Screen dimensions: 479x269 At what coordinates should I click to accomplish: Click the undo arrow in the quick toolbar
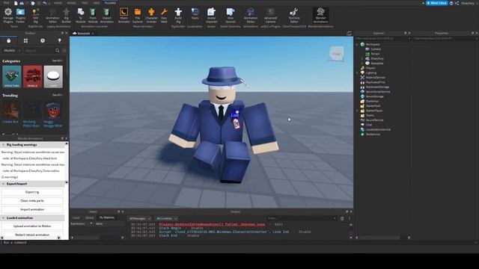[x=45, y=3]
